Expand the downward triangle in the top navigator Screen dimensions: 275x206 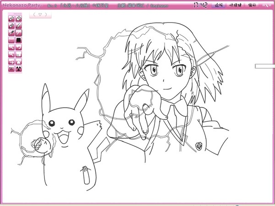[40, 15]
